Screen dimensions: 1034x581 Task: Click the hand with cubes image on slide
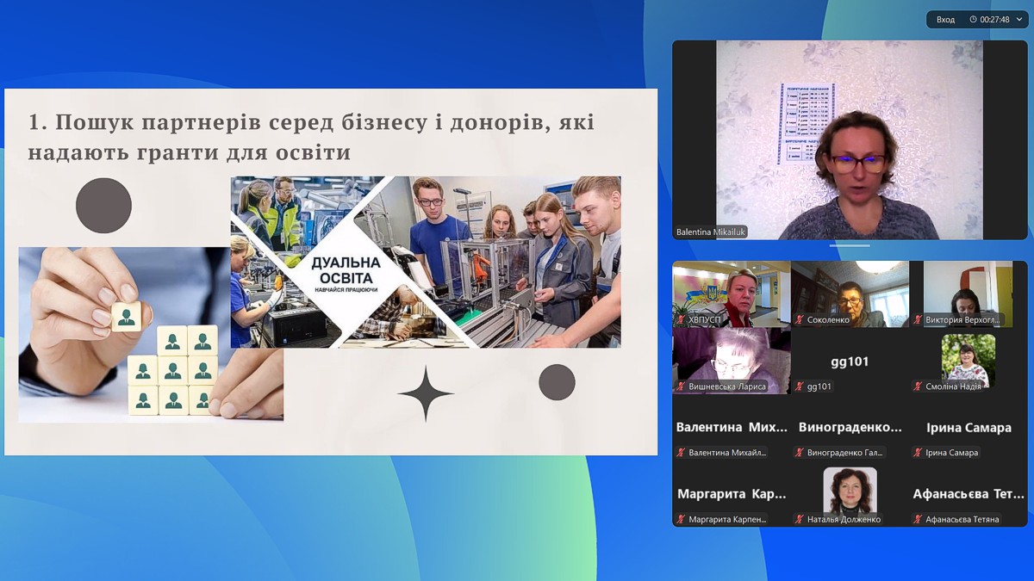pyautogui.click(x=151, y=334)
